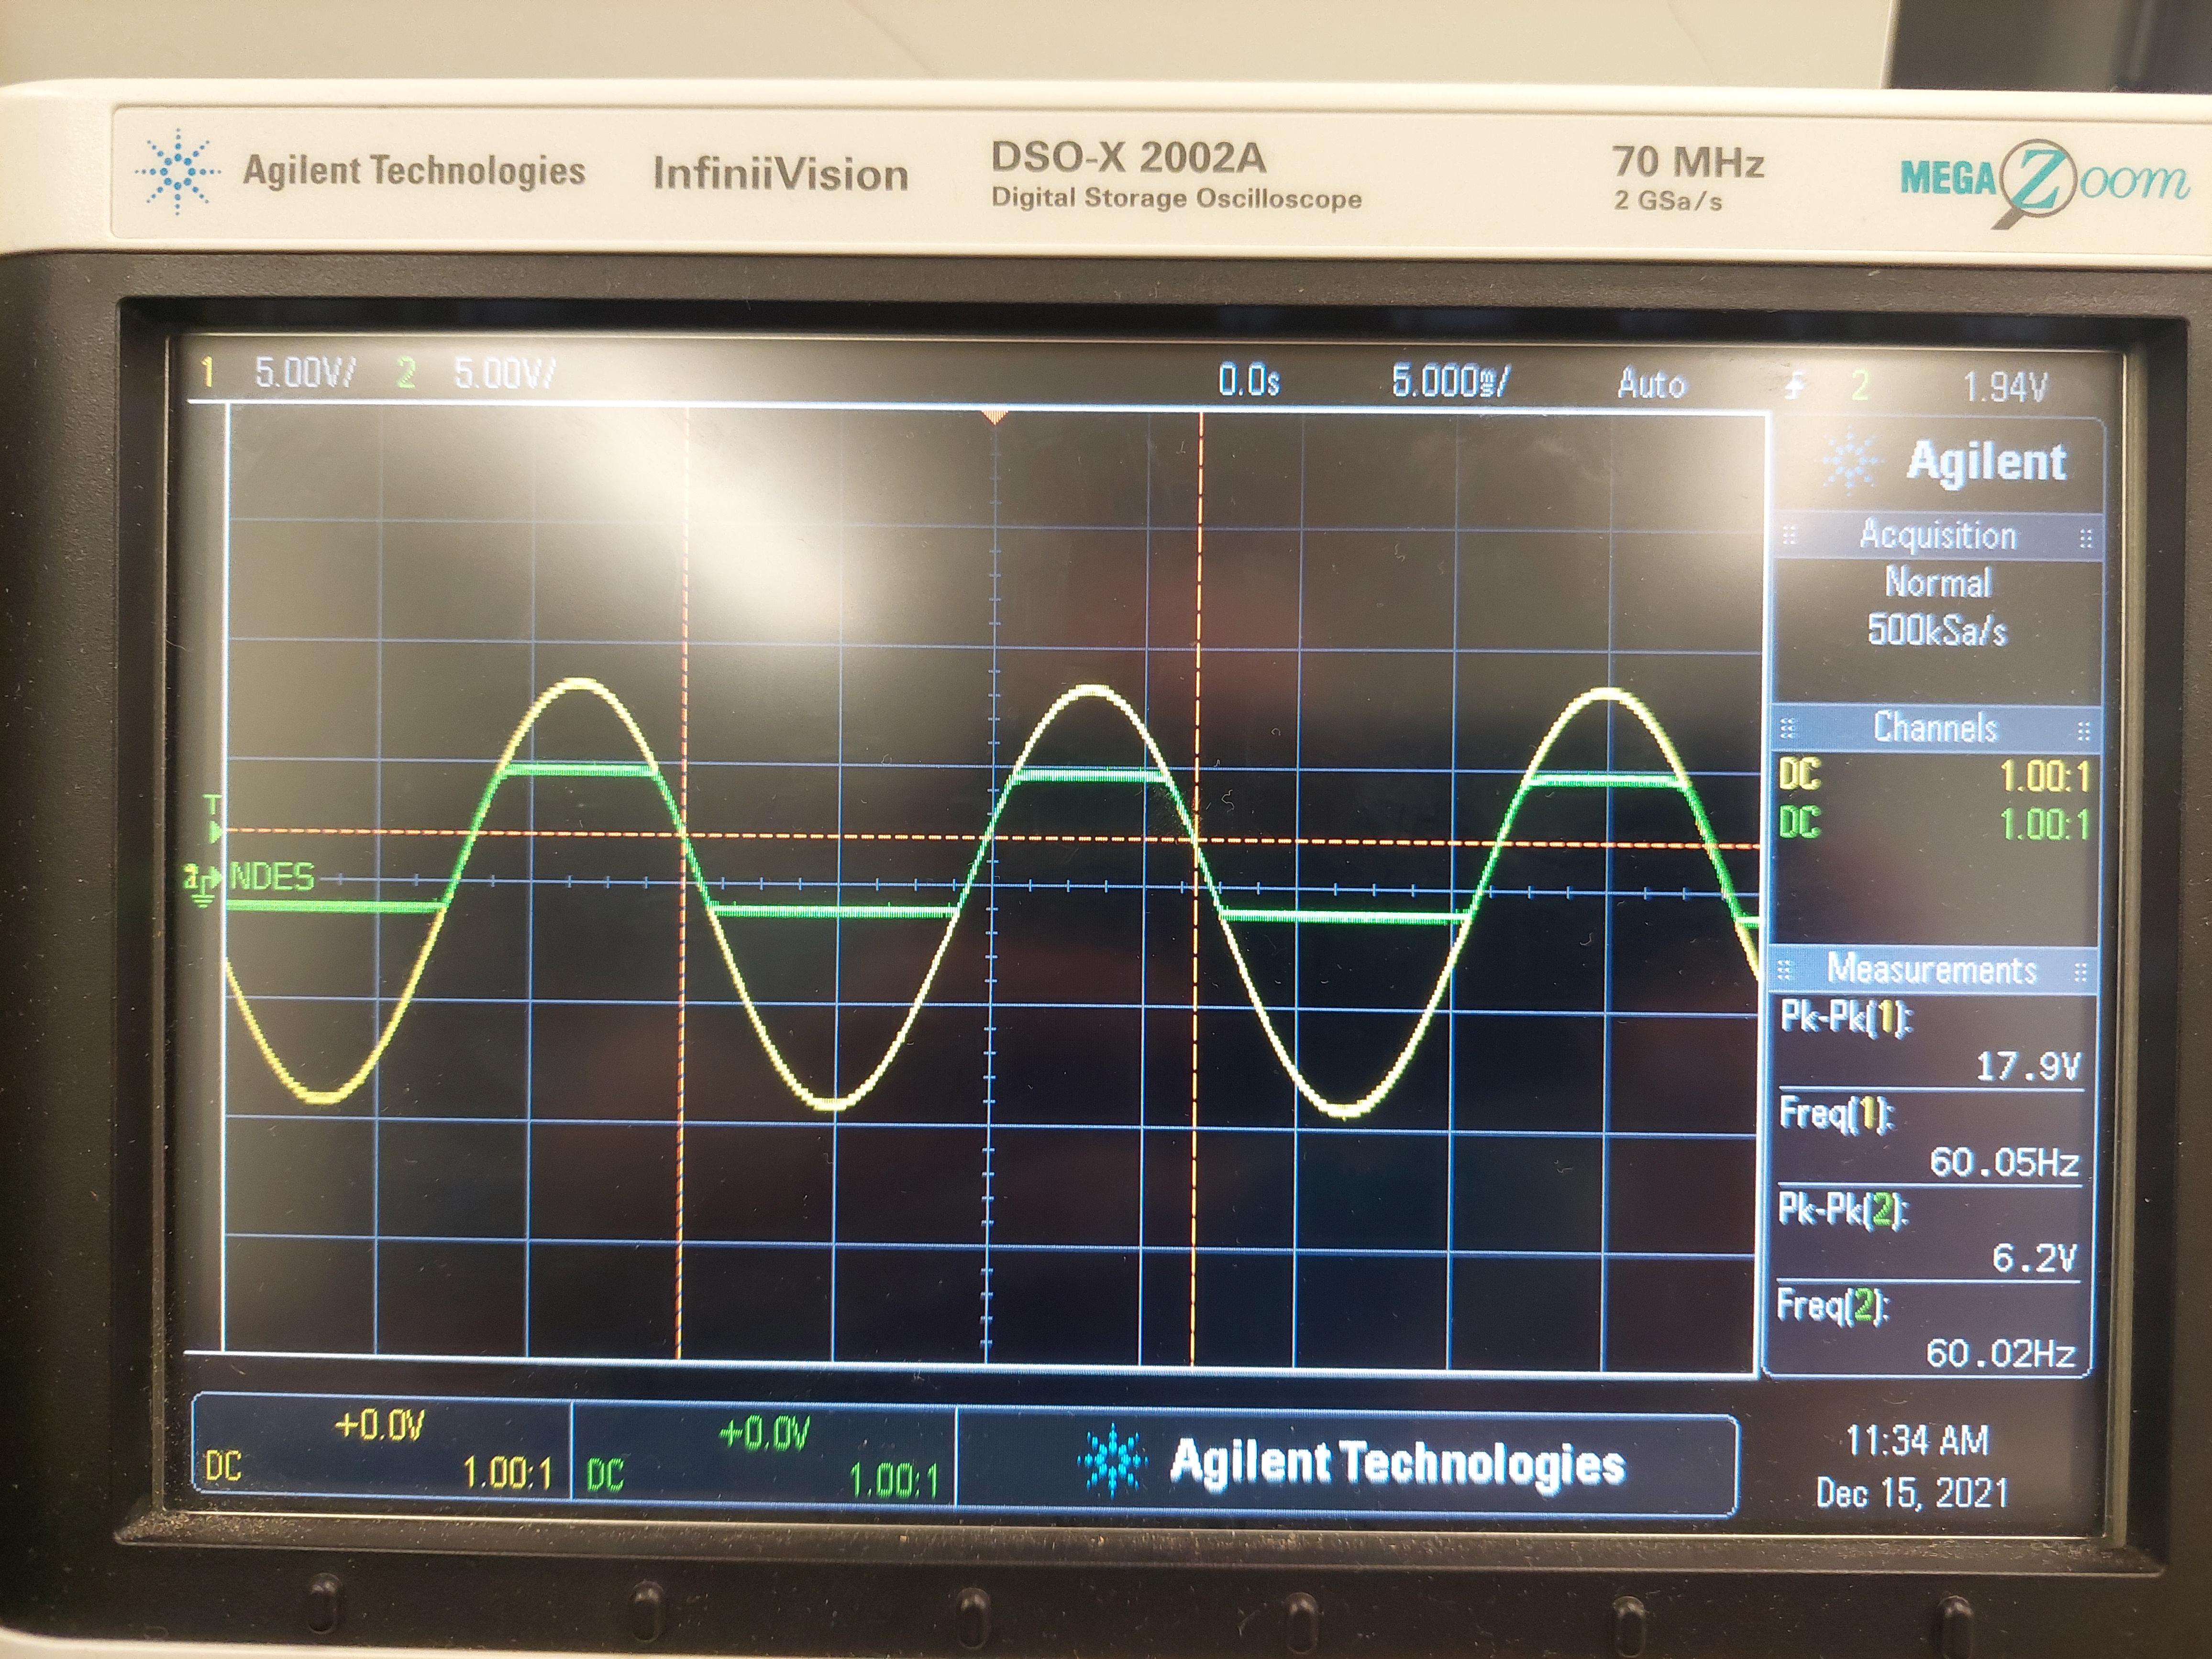Select the 17.9V measurement value
This screenshot has height=1659, width=2212.
click(2028, 1067)
